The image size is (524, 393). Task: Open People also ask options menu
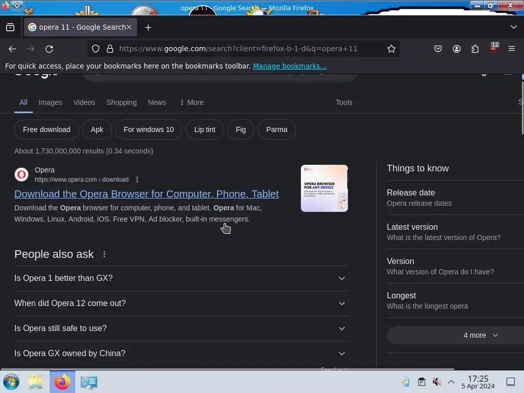[x=104, y=254]
